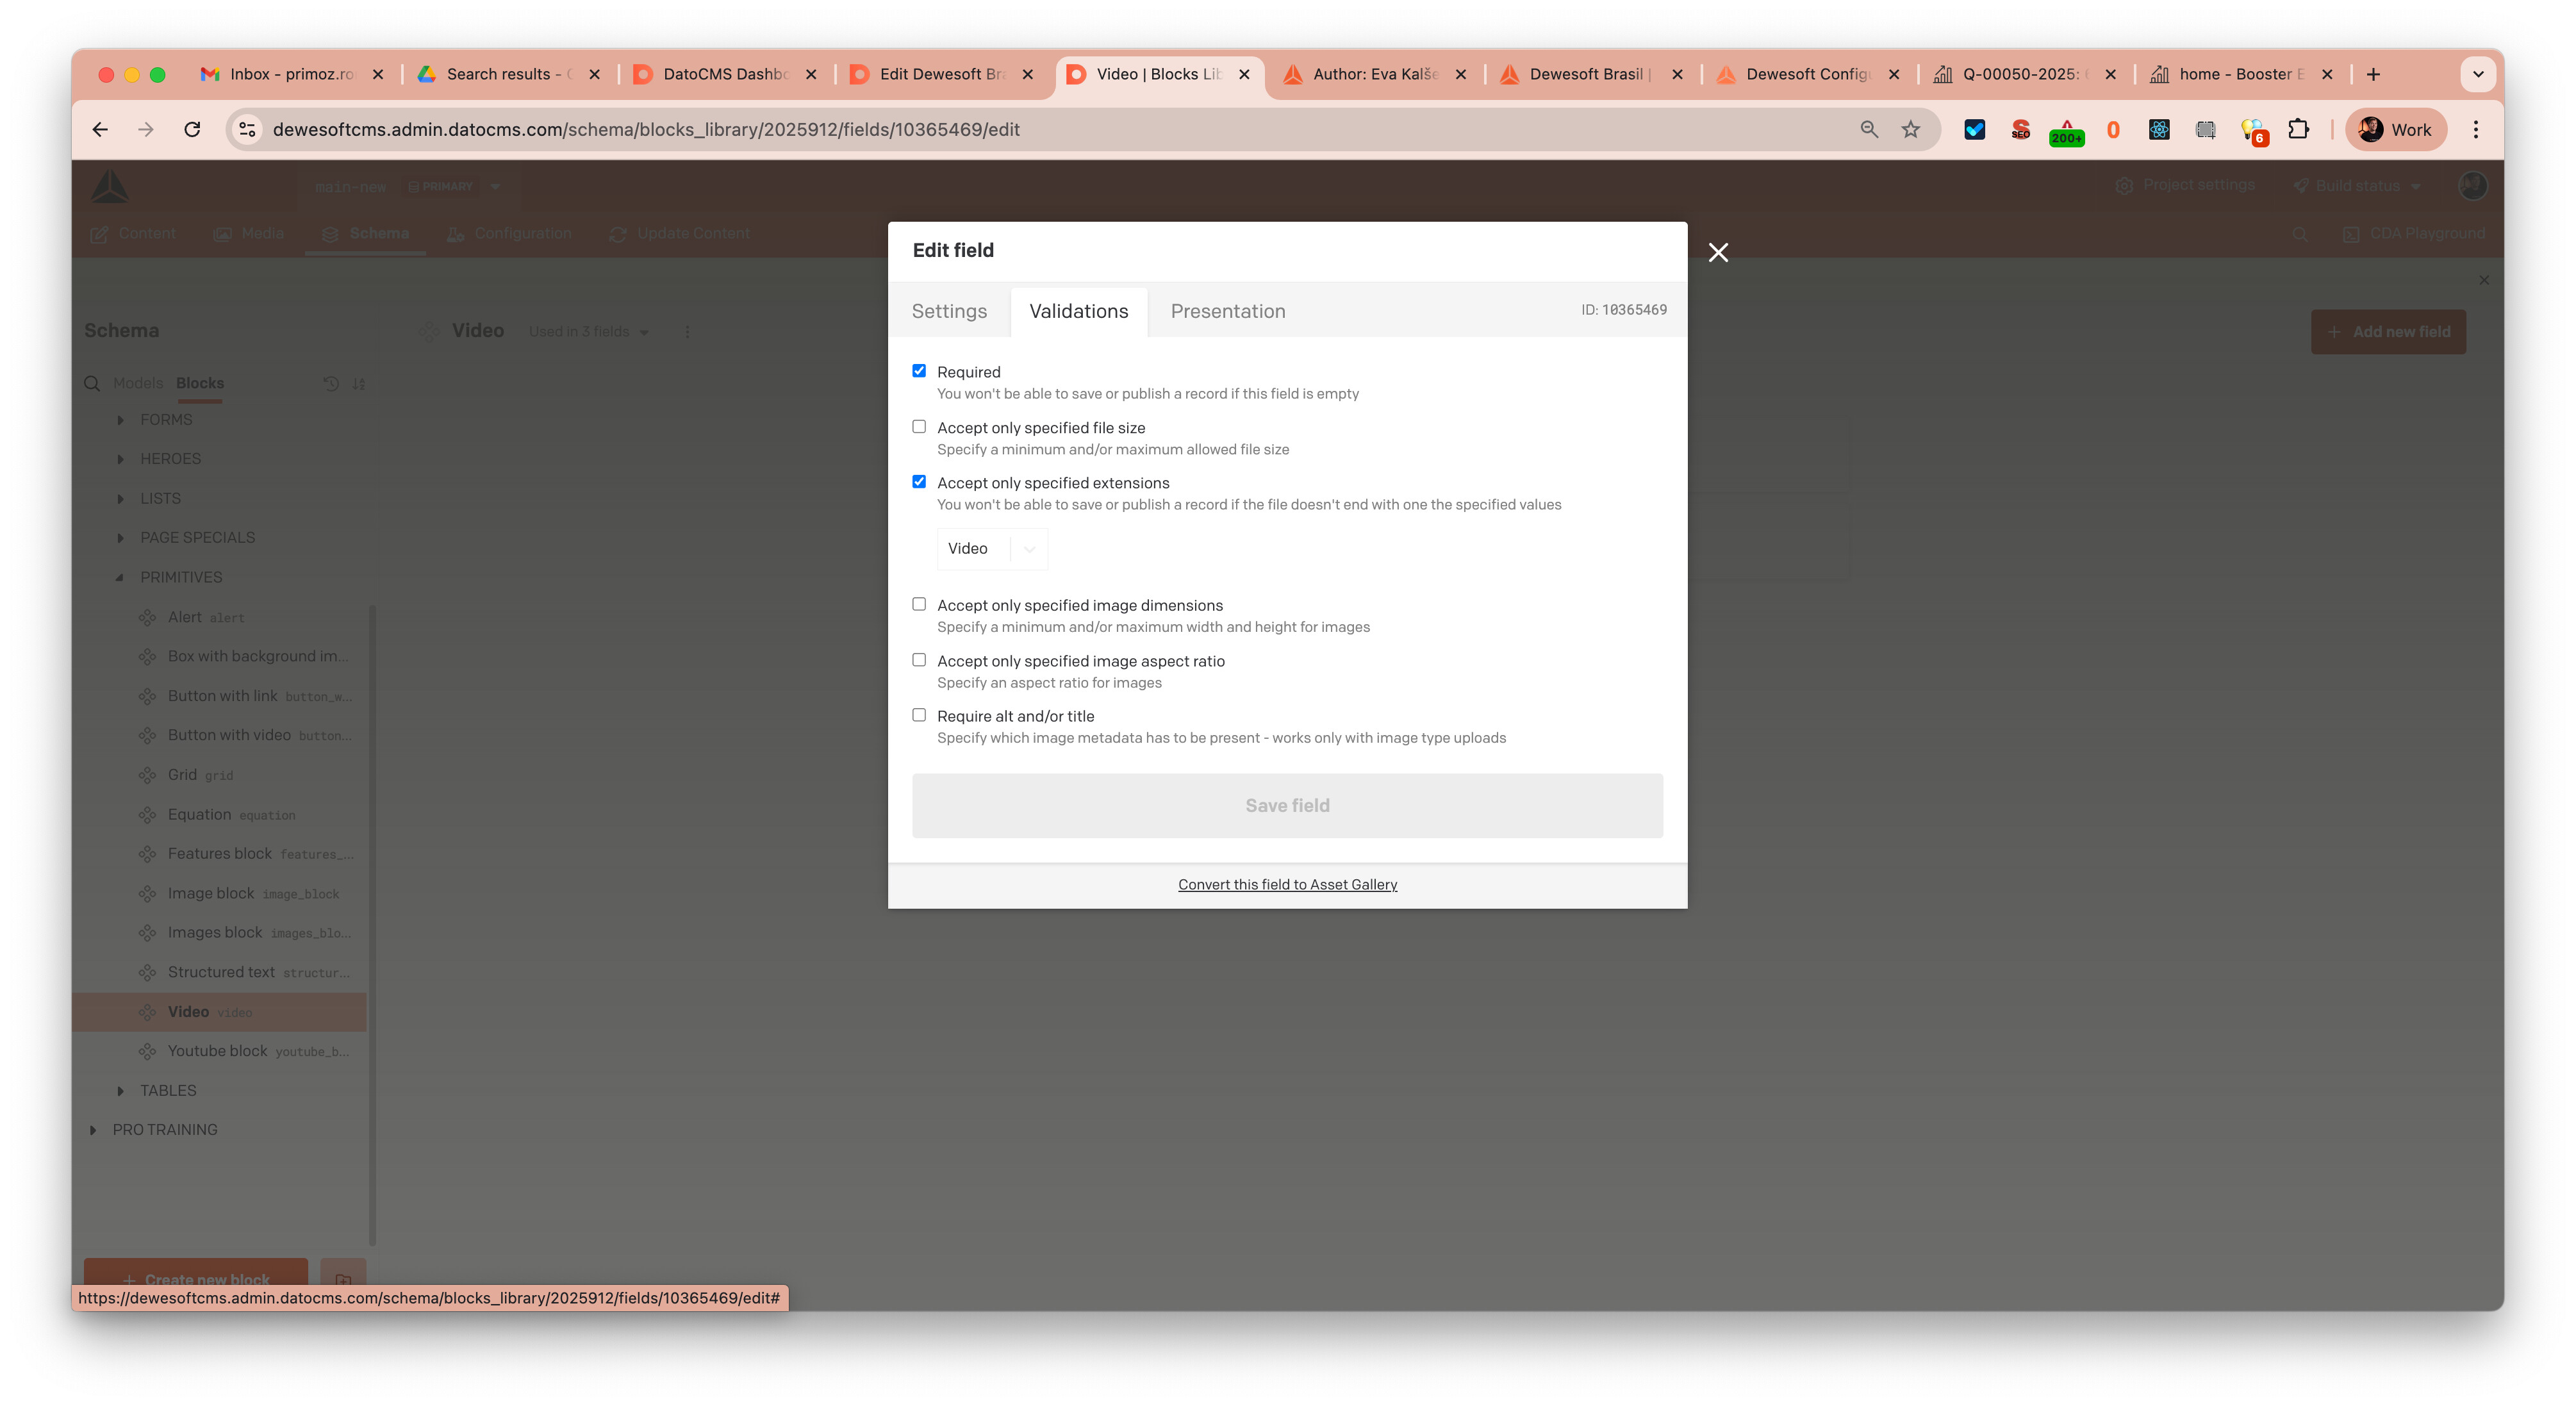Check Require alt and/or title option
Viewport: 2576px width, 1406px height.
pos(919,715)
